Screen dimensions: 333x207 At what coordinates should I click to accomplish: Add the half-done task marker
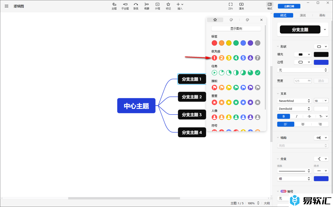(x=236, y=73)
